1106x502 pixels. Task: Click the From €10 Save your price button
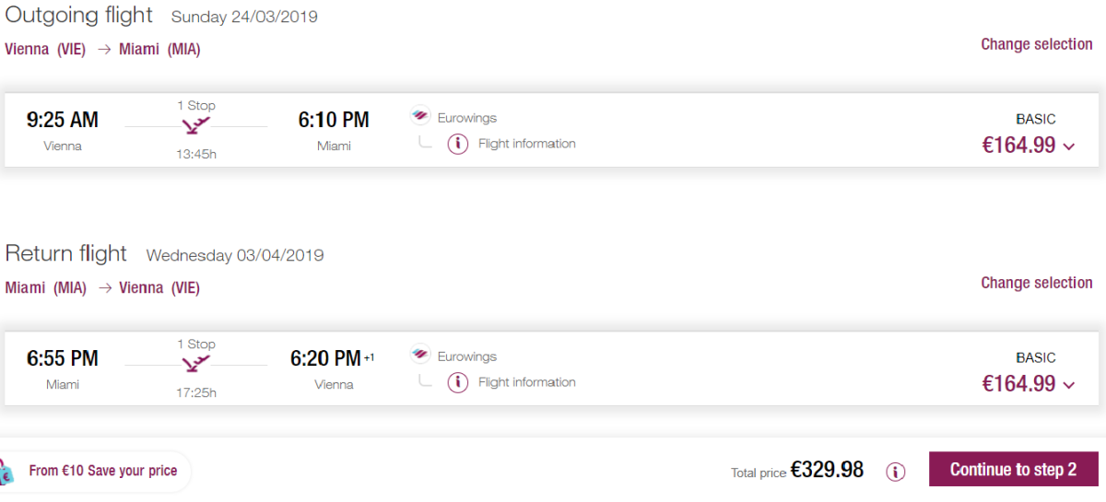pos(102,471)
